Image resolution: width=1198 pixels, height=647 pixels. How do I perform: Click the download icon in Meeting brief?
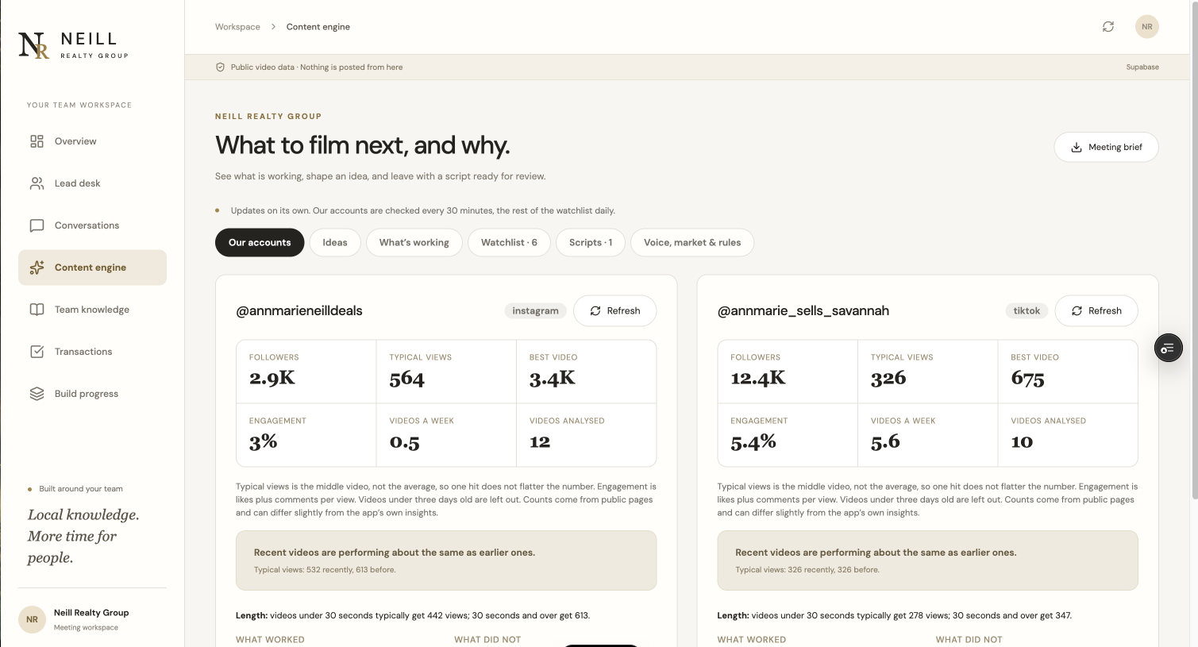click(1077, 148)
